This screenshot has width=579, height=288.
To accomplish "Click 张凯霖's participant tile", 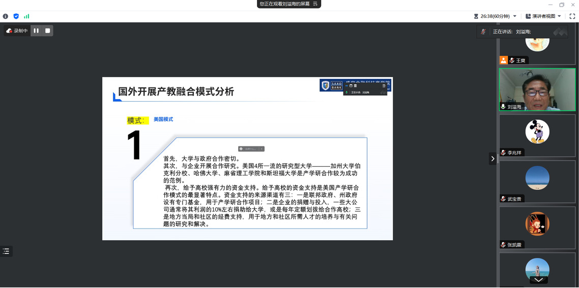I will pos(537,227).
